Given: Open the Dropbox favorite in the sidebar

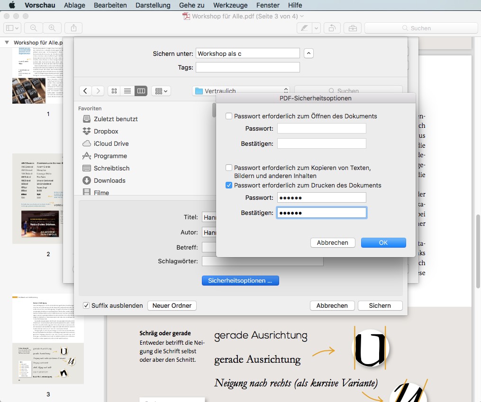Looking at the screenshot, I should click(x=107, y=131).
